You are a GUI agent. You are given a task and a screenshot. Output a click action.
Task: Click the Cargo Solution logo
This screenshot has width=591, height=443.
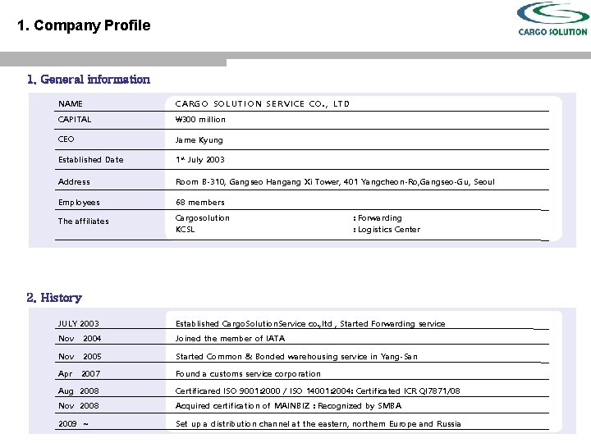point(552,19)
